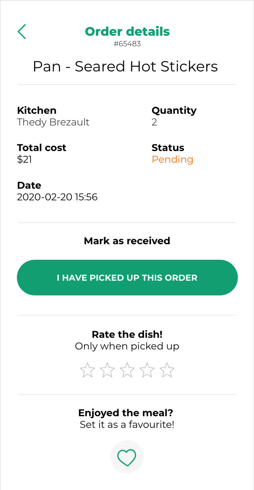Click the Rate the dish! heading
254x490 pixels.
click(x=127, y=334)
